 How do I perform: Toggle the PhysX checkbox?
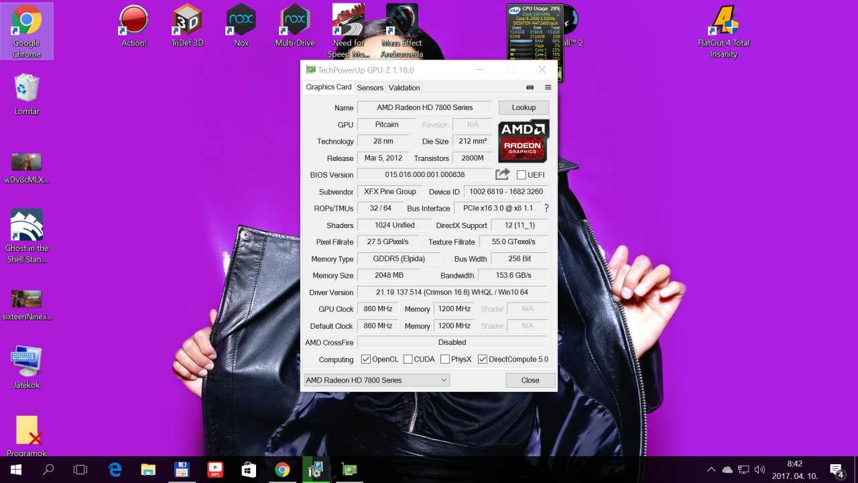point(444,360)
